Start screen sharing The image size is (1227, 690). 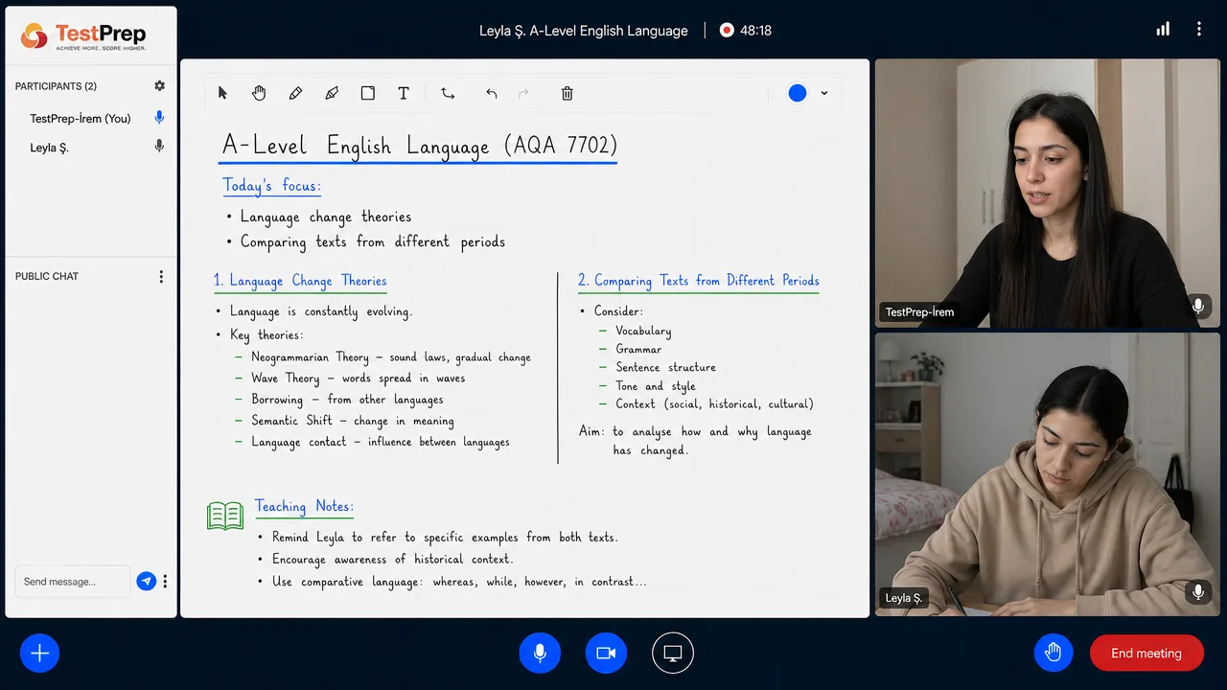point(673,654)
